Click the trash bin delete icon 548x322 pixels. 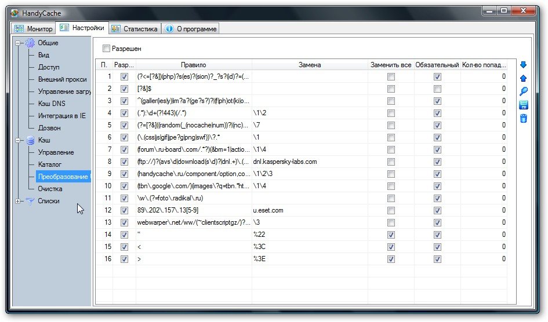pyautogui.click(x=523, y=119)
